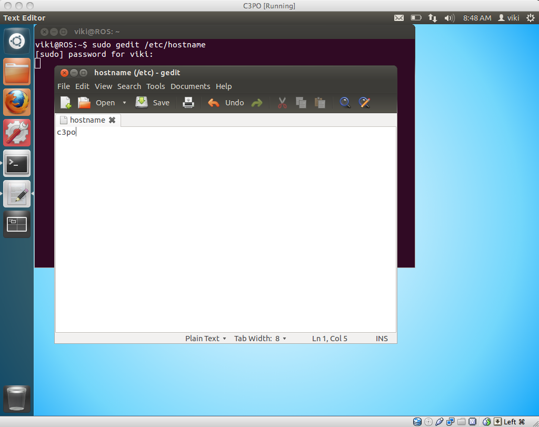539x427 pixels.
Task: Expand the Tab Width dropdown
Action: pyautogui.click(x=260, y=339)
